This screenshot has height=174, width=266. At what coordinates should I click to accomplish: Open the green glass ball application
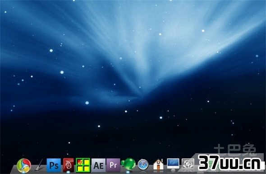pyautogui.click(x=128, y=164)
